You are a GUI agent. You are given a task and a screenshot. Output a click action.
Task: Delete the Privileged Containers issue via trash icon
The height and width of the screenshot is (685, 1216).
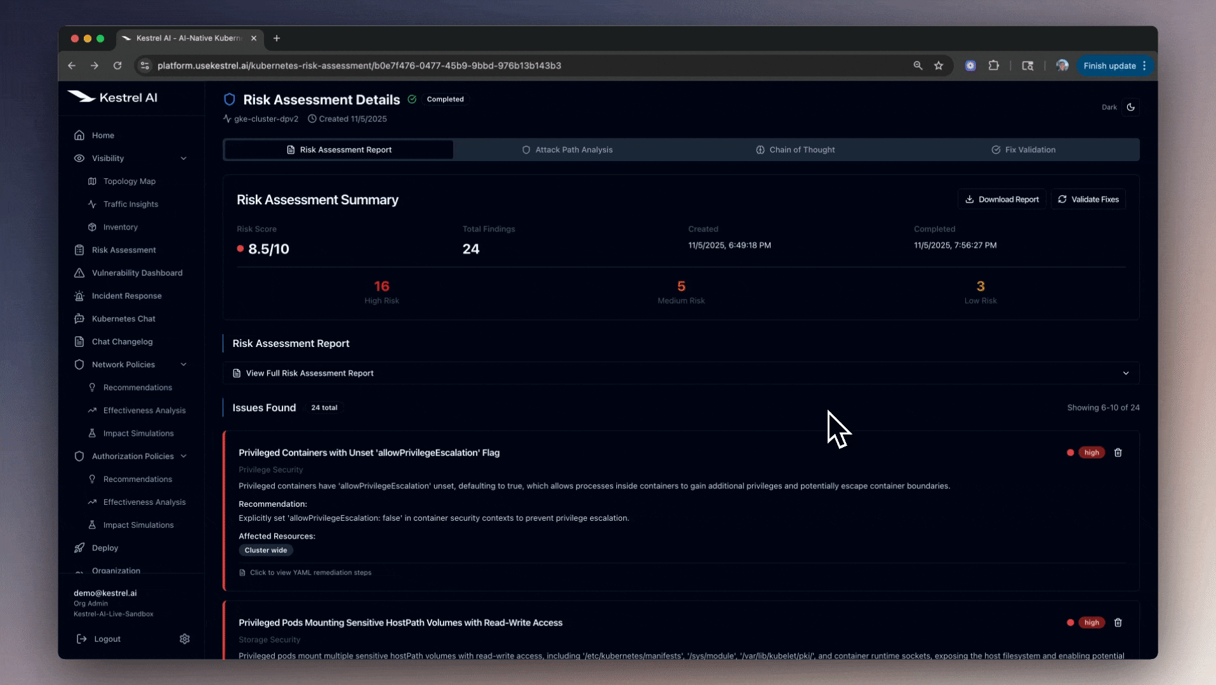(x=1118, y=453)
